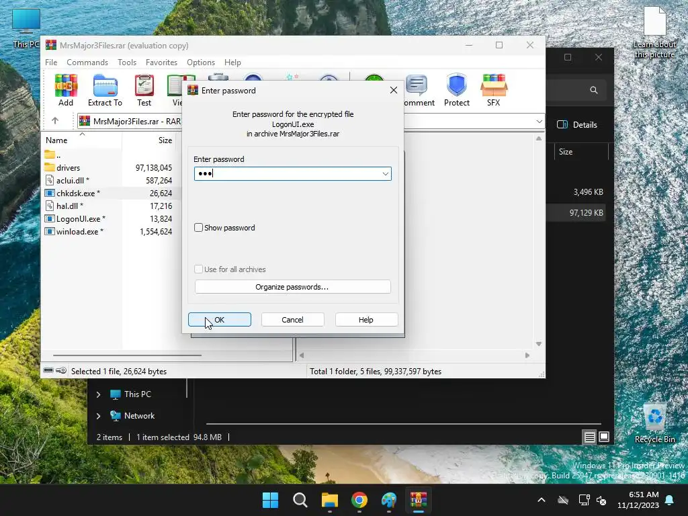This screenshot has width=688, height=516.
Task: Open File Explorer from the taskbar
Action: click(329, 500)
